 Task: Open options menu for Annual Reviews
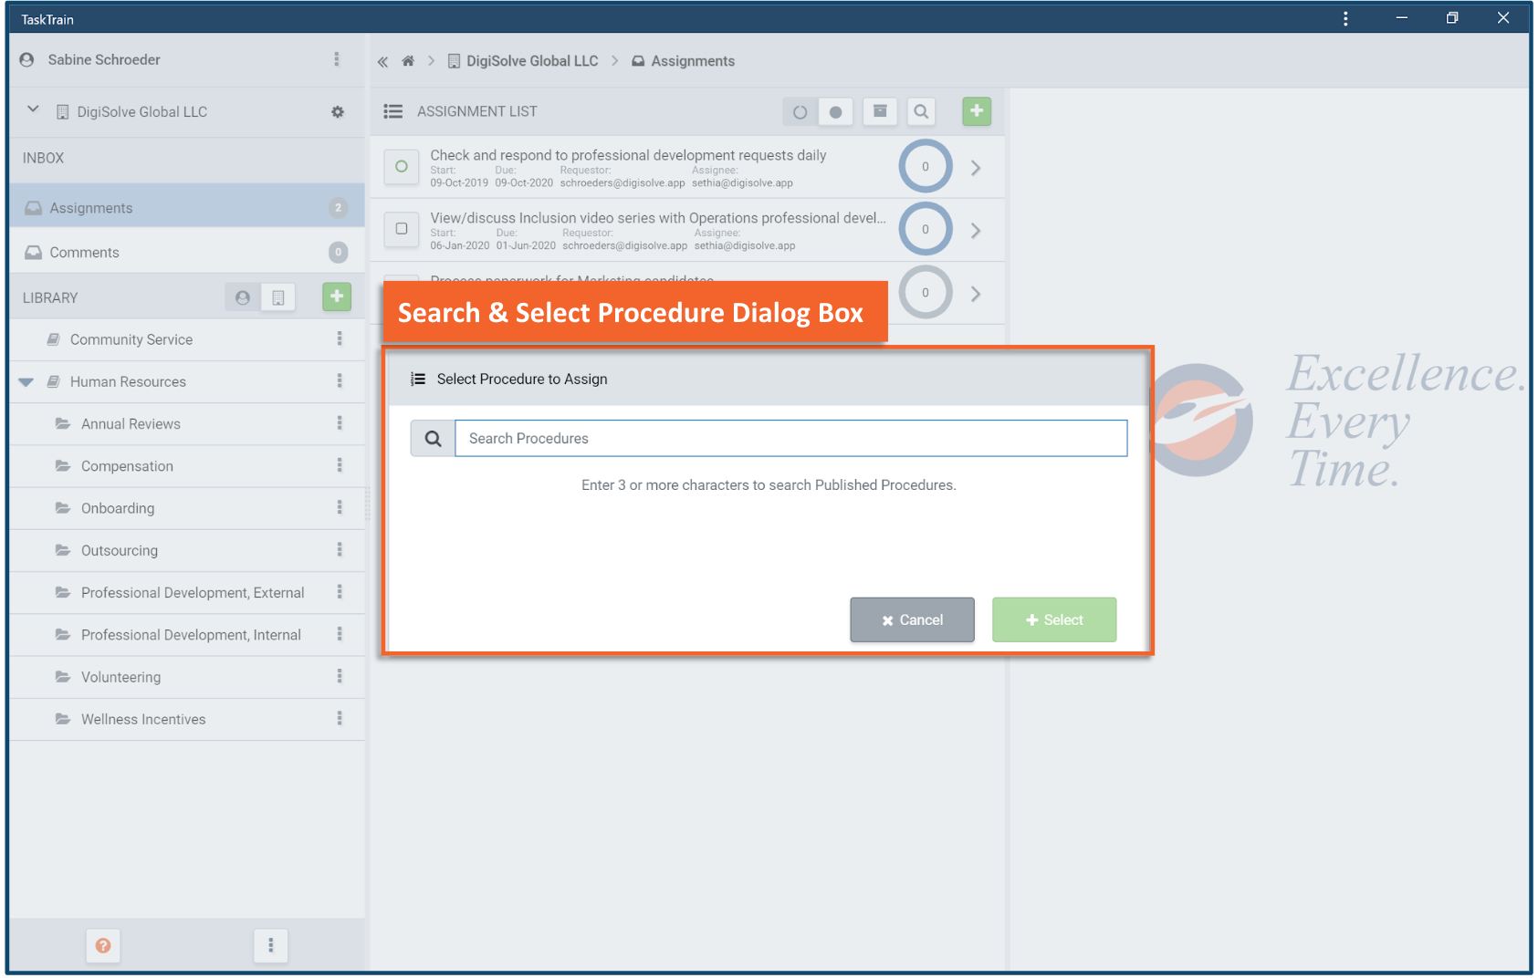click(340, 423)
